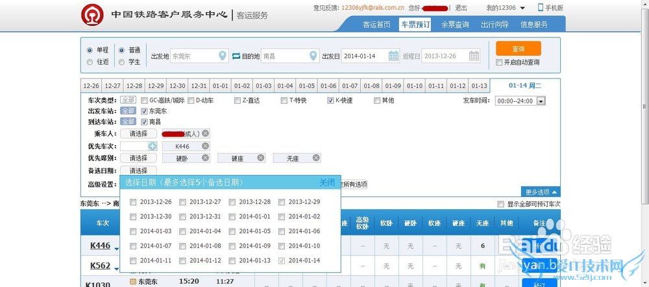
Task: Remove K446 from priority trains
Action: (x=205, y=146)
